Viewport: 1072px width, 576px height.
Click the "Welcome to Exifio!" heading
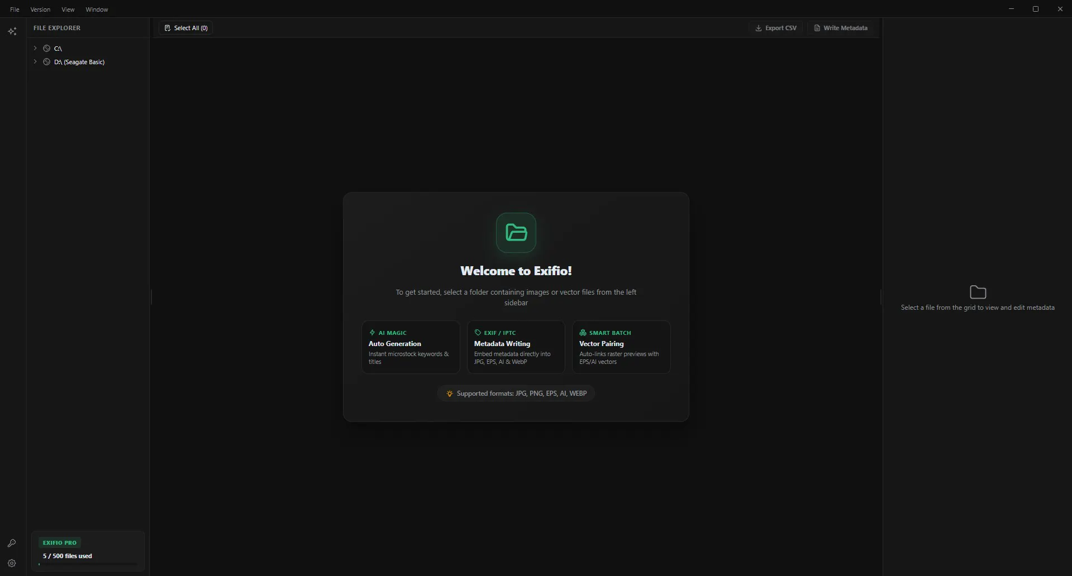[516, 271]
